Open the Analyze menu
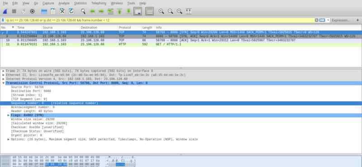The height and width of the screenshot is (167, 362). point(64,3)
